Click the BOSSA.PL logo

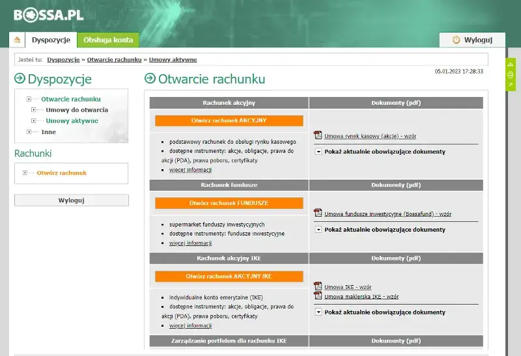(x=48, y=15)
